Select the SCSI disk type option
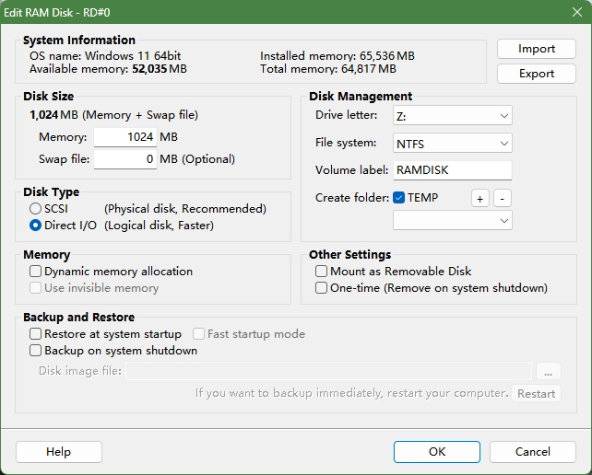This screenshot has width=592, height=475. [x=36, y=209]
